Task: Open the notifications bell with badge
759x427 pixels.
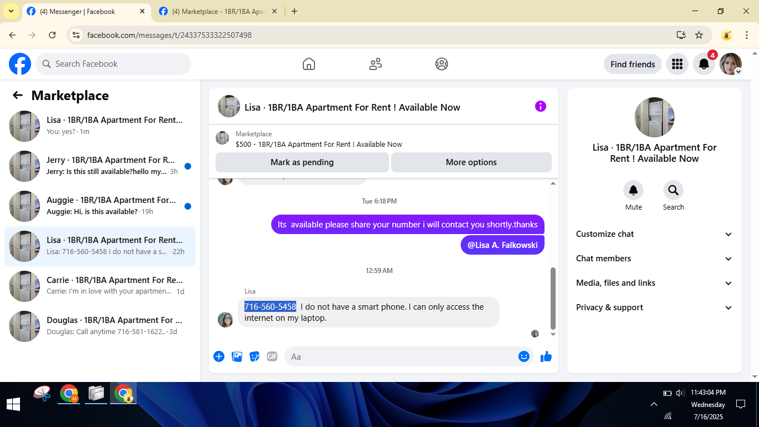Action: point(704,64)
